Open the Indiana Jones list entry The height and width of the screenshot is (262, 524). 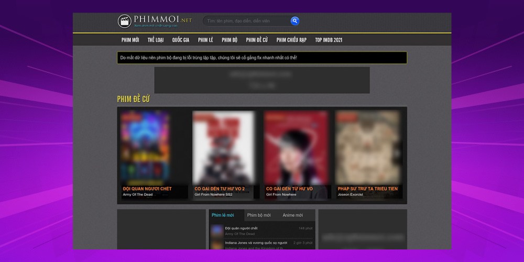(256, 243)
